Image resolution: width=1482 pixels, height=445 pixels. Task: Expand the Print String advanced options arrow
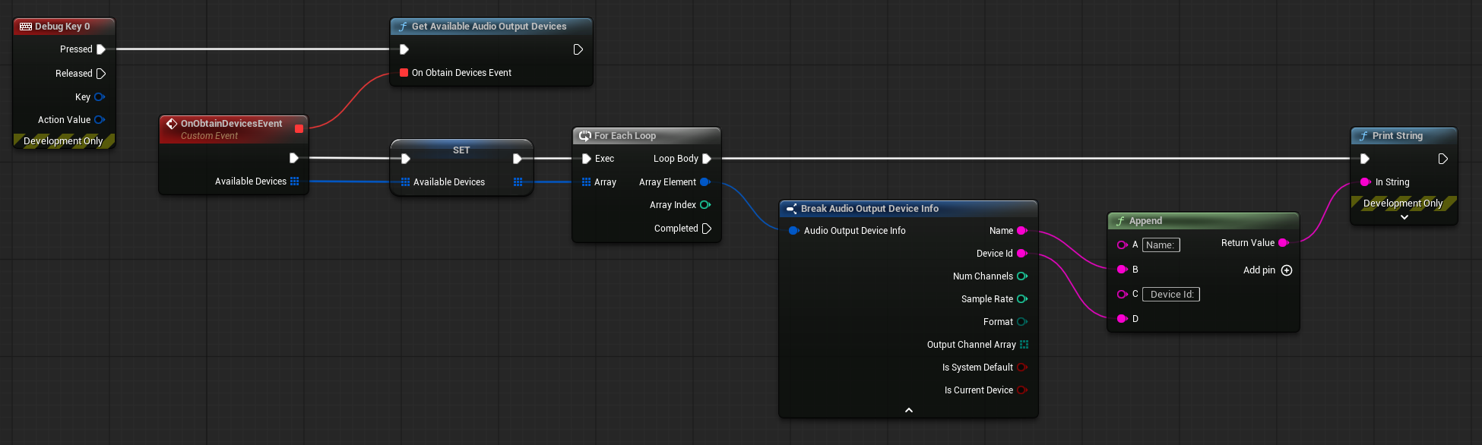pos(1404,217)
